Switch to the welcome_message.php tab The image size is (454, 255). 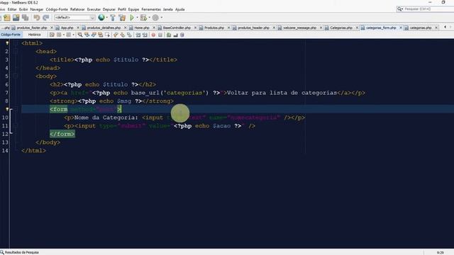(299, 28)
